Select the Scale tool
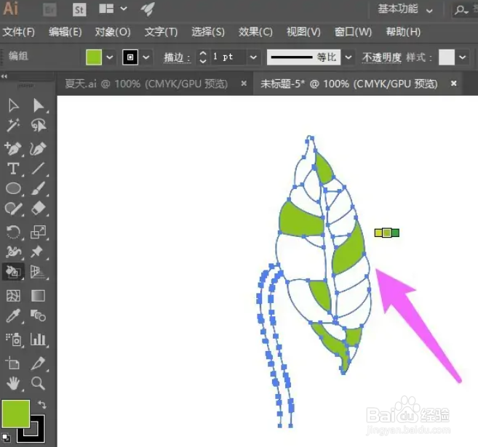 point(38,232)
